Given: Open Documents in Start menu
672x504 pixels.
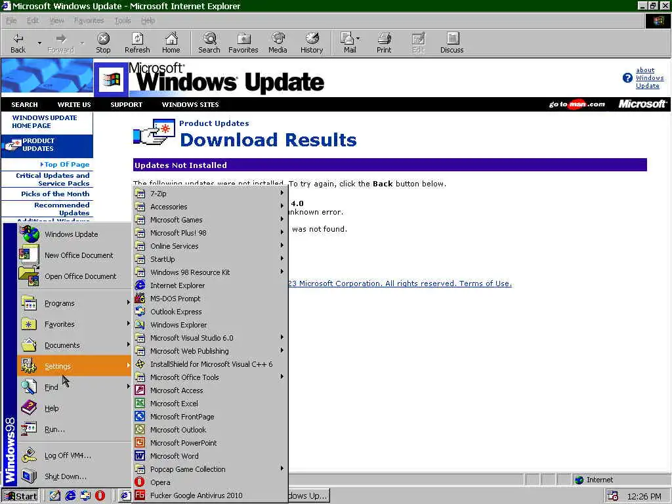Looking at the screenshot, I should pos(74,345).
